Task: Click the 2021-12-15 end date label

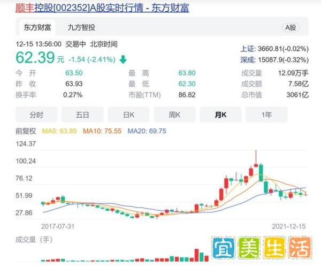Action: tap(289, 226)
